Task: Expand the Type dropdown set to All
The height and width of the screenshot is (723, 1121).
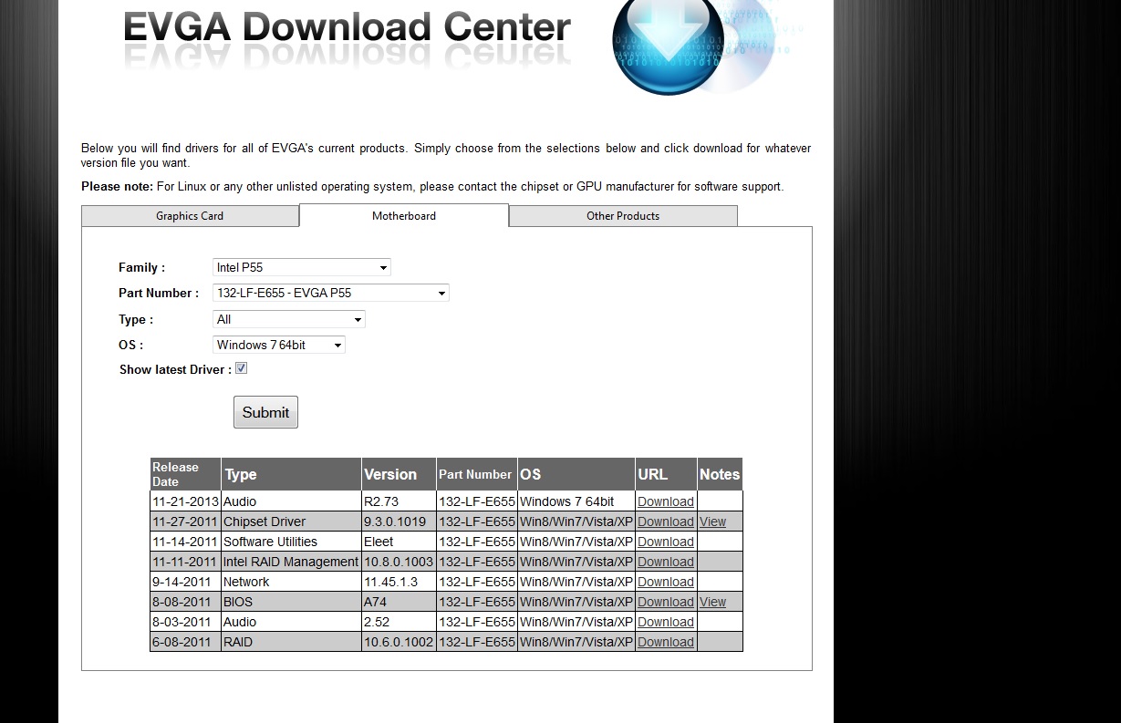Action: point(289,319)
